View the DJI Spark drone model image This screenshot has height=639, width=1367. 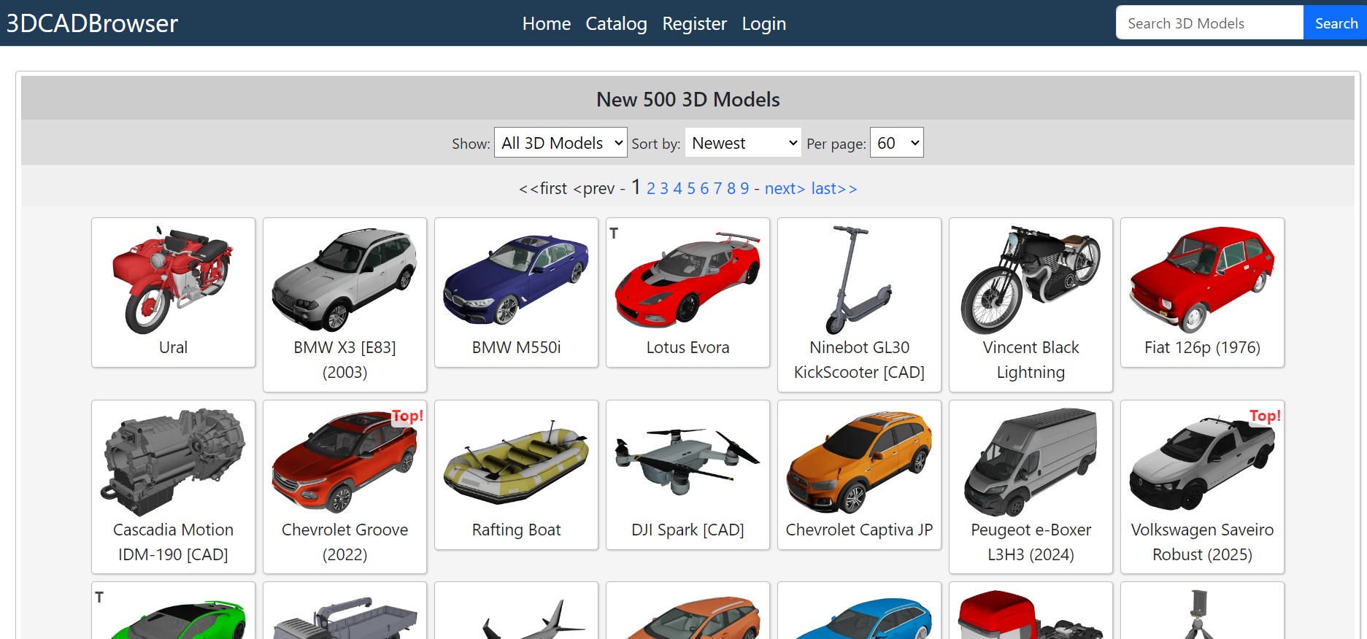pyautogui.click(x=688, y=462)
